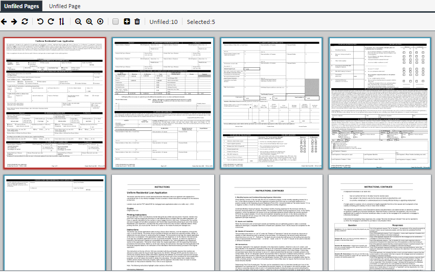Rotate pages clockwise
This screenshot has width=435, height=272.
tap(51, 22)
